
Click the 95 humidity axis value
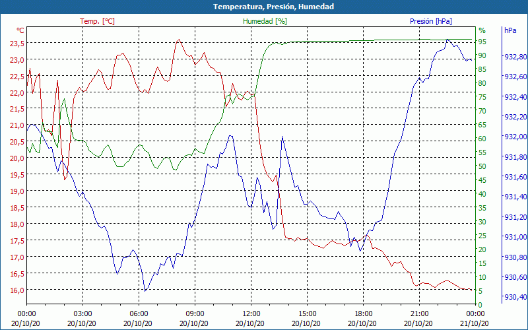[x=482, y=42]
